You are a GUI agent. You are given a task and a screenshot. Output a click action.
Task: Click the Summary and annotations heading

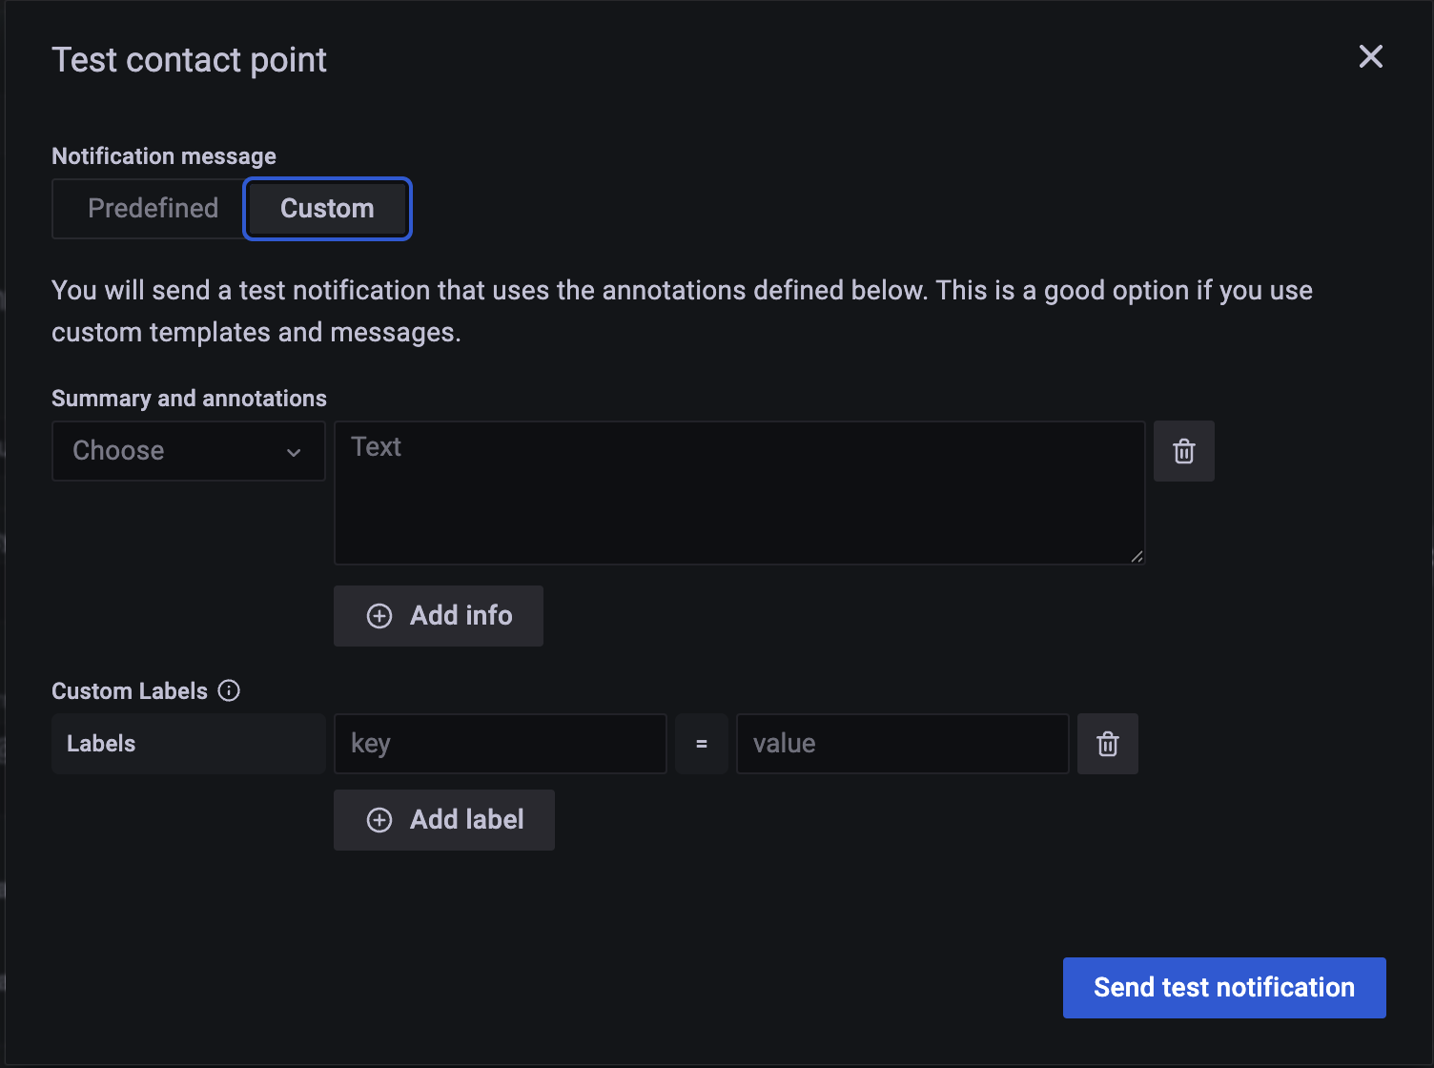click(189, 399)
